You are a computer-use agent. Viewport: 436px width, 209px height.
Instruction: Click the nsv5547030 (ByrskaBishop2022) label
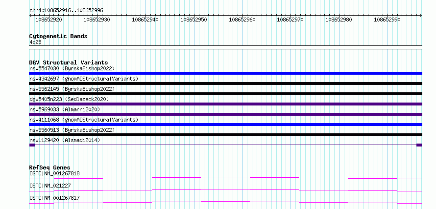pos(72,68)
